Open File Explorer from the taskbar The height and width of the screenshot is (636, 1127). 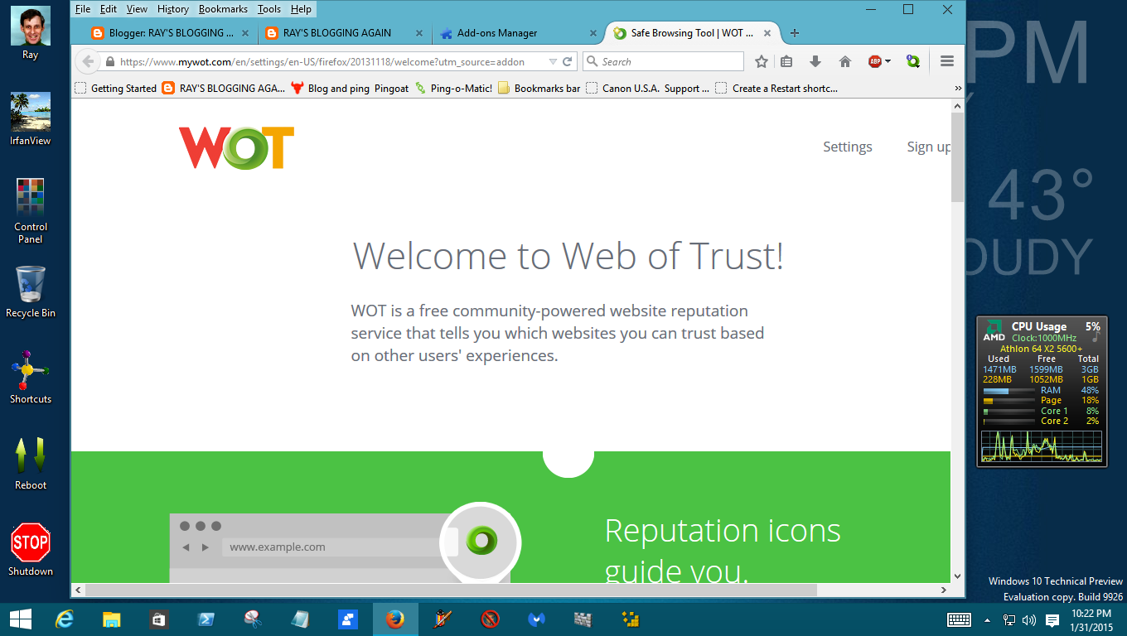tap(111, 619)
